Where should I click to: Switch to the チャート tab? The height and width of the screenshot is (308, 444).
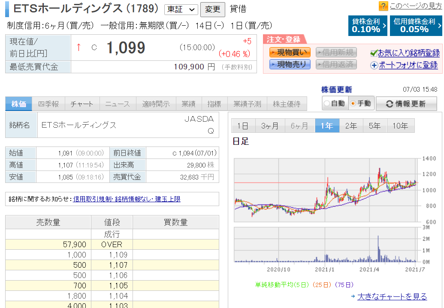(82, 104)
